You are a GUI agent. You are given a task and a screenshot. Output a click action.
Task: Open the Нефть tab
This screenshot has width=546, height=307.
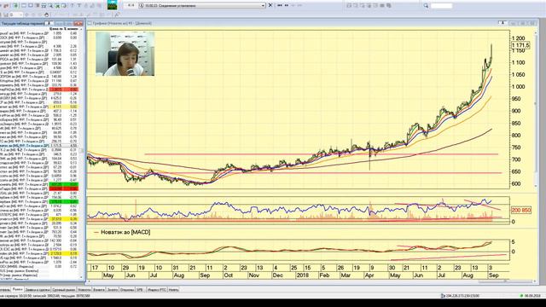coord(173,290)
